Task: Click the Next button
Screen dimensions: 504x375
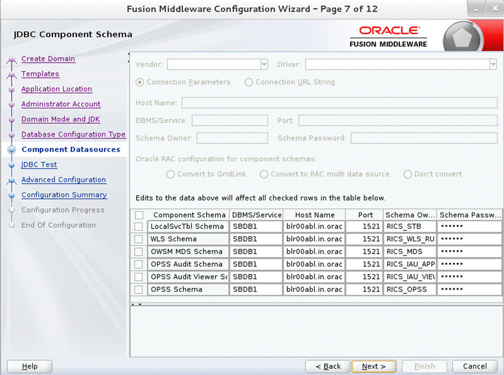Action: (x=374, y=366)
